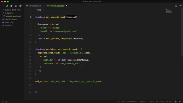Open usuario_post.php in the file tree
Screen dimensions: 183x103
[13, 16]
